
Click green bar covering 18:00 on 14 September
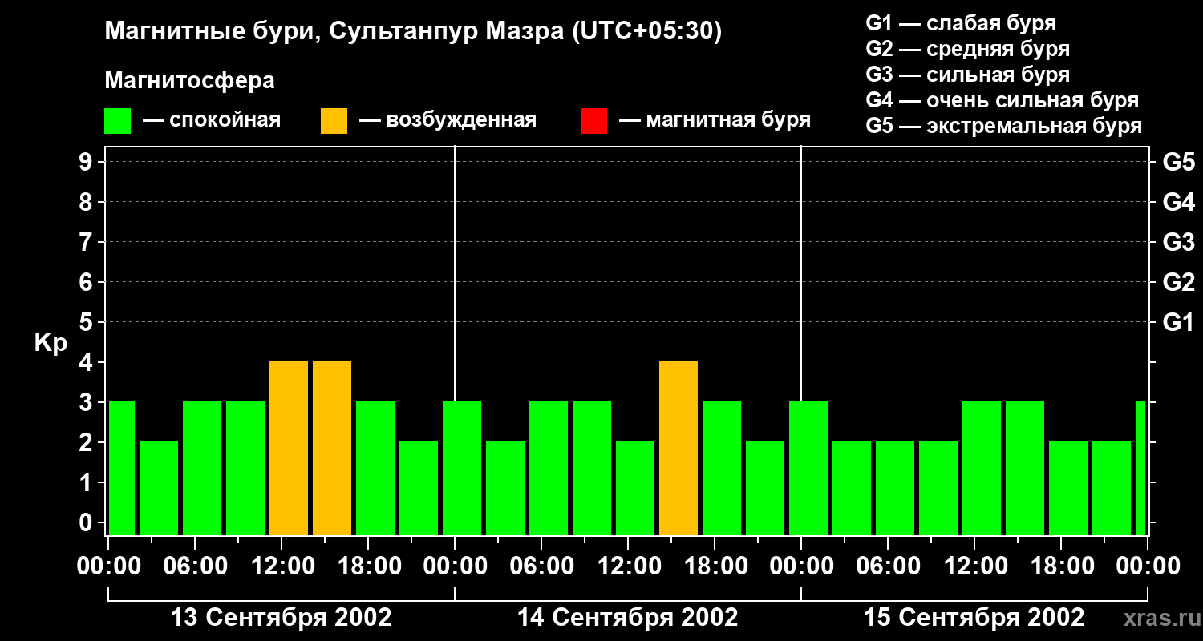722,469
